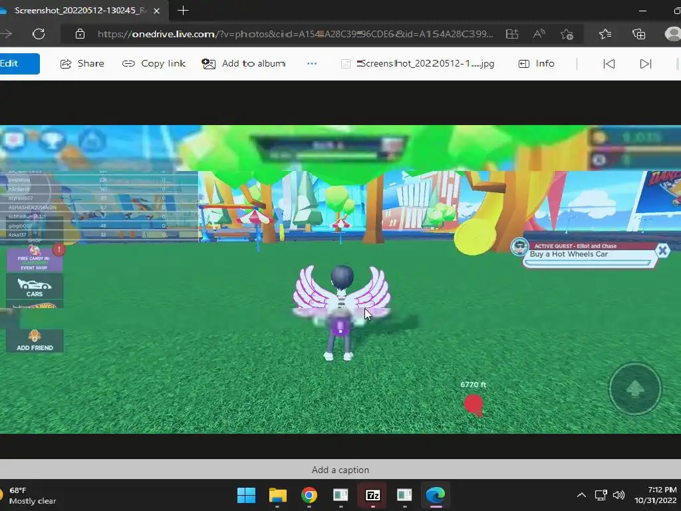The height and width of the screenshot is (511, 681).
Task: Click the trophy icon in game
Action: 52,140
